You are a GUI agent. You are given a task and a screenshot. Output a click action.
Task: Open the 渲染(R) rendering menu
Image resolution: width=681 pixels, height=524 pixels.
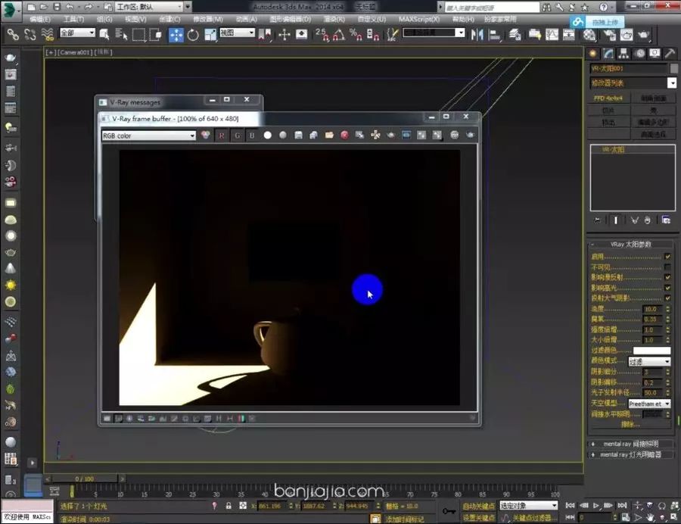click(x=334, y=19)
